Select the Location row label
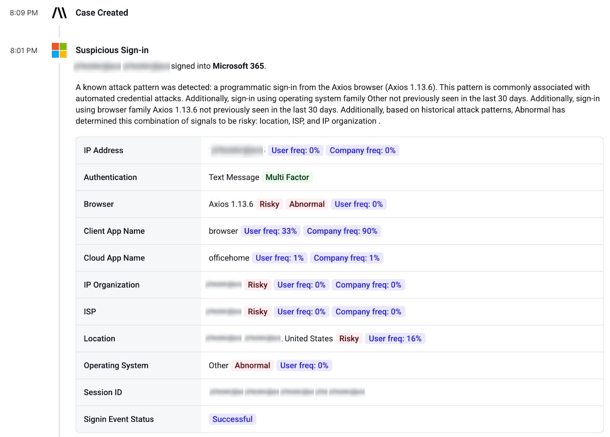 [x=100, y=339]
